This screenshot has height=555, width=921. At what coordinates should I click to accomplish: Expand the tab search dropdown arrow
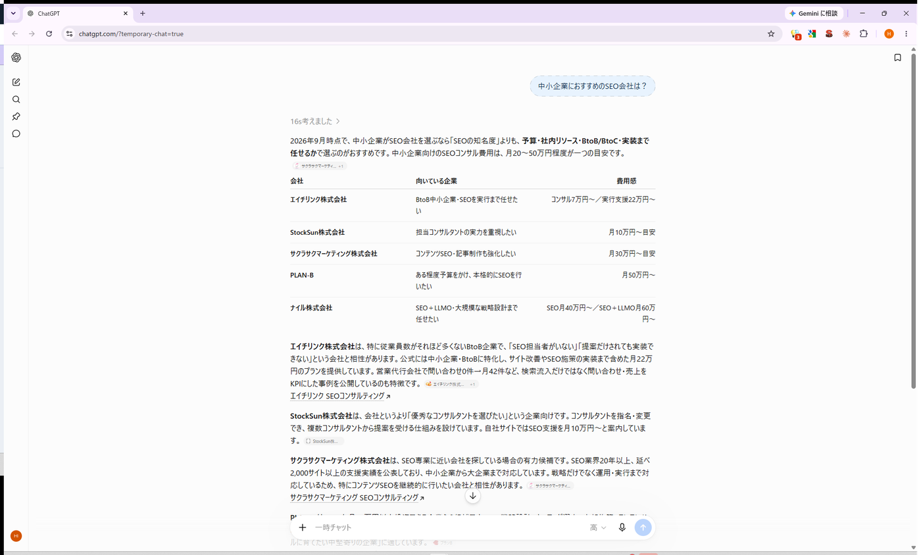tap(12, 13)
